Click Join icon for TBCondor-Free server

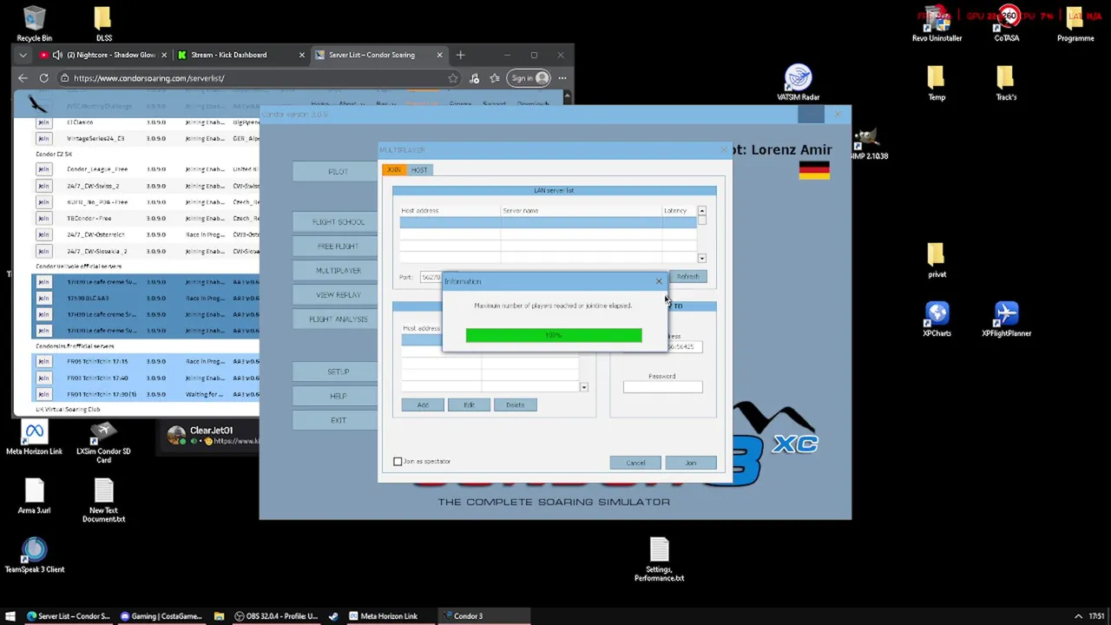[43, 219]
